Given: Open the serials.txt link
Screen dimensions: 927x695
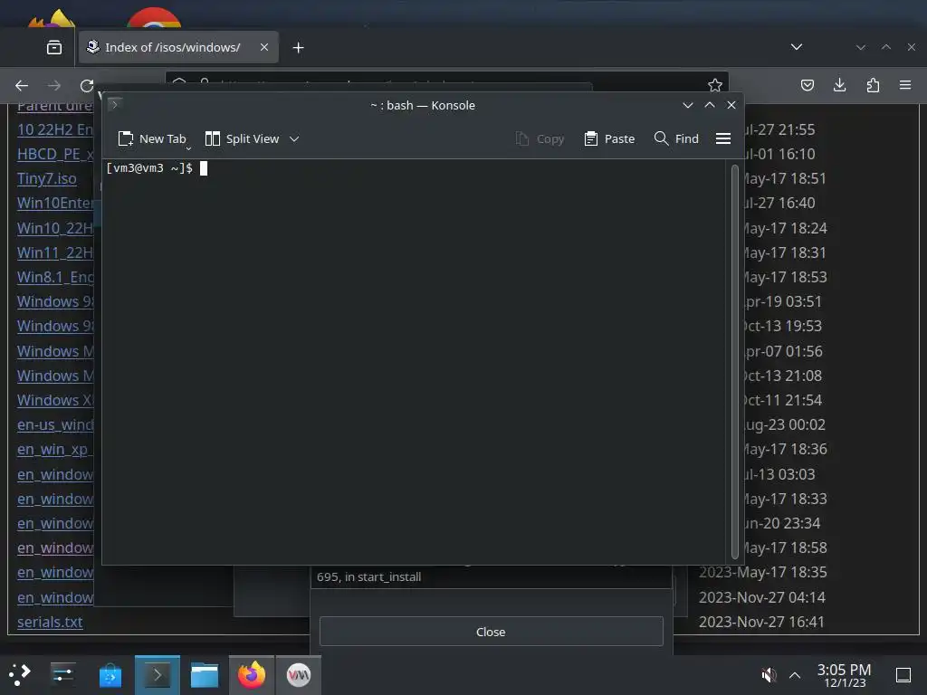Looking at the screenshot, I should click(50, 622).
